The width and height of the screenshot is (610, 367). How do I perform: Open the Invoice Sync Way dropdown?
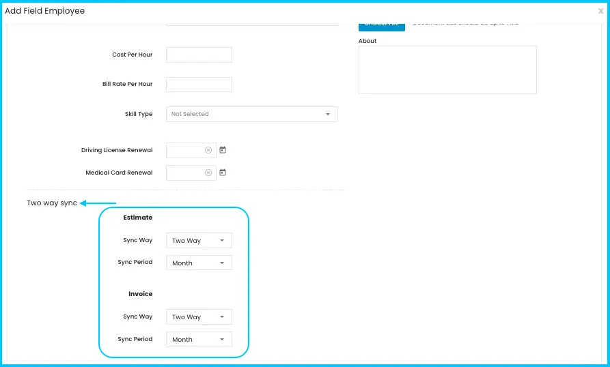pyautogui.click(x=199, y=317)
